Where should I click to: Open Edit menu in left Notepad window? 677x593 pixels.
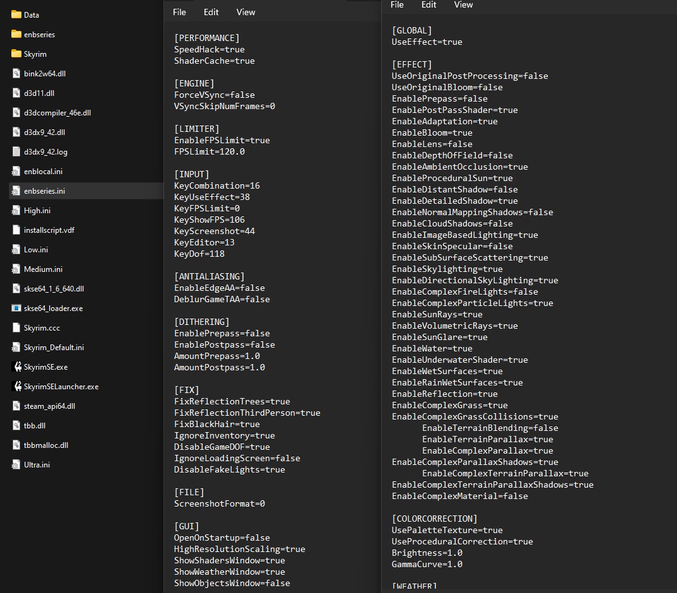(x=211, y=12)
